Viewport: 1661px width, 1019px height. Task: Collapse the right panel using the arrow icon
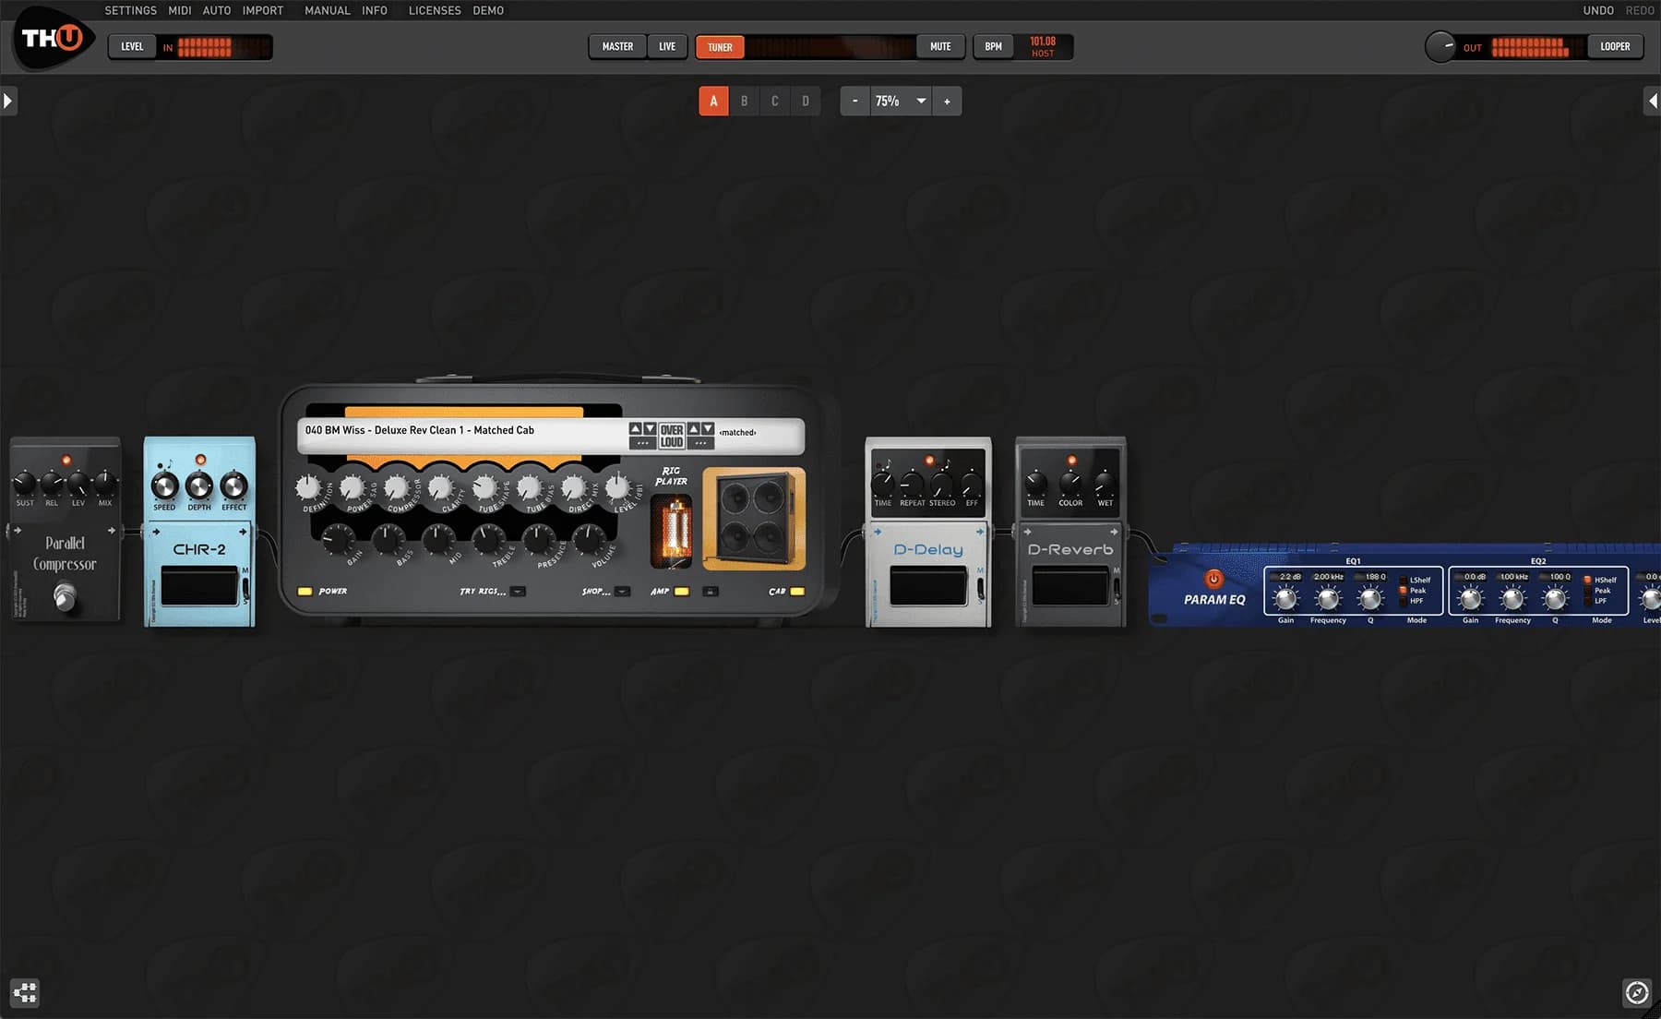pyautogui.click(x=1654, y=99)
